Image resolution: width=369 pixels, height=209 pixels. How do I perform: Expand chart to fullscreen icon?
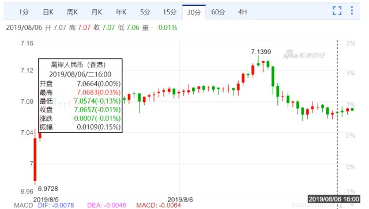337,10
